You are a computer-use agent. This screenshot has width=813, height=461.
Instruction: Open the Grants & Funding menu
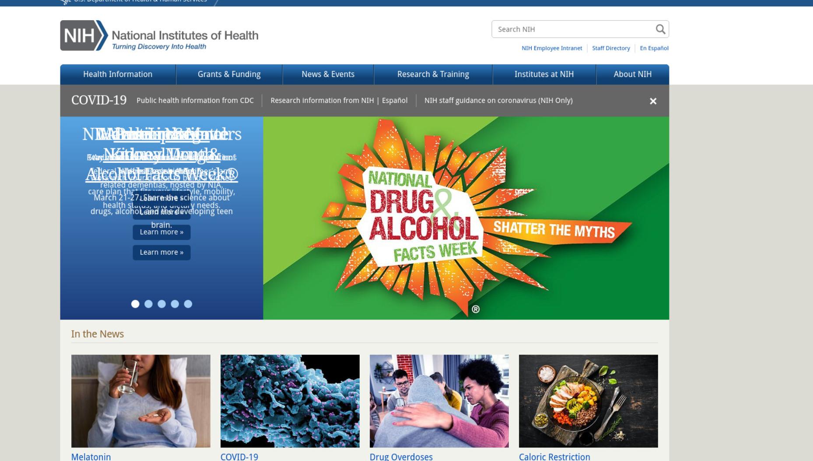[x=229, y=74]
